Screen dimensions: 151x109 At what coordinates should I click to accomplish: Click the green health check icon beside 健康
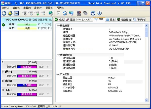click(3, 25)
